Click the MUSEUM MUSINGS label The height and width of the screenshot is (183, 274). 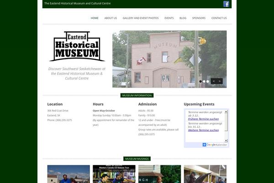(x=137, y=159)
